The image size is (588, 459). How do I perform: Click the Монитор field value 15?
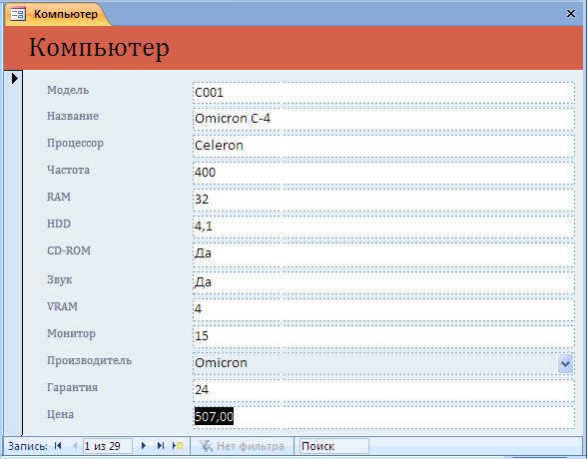[383, 336]
